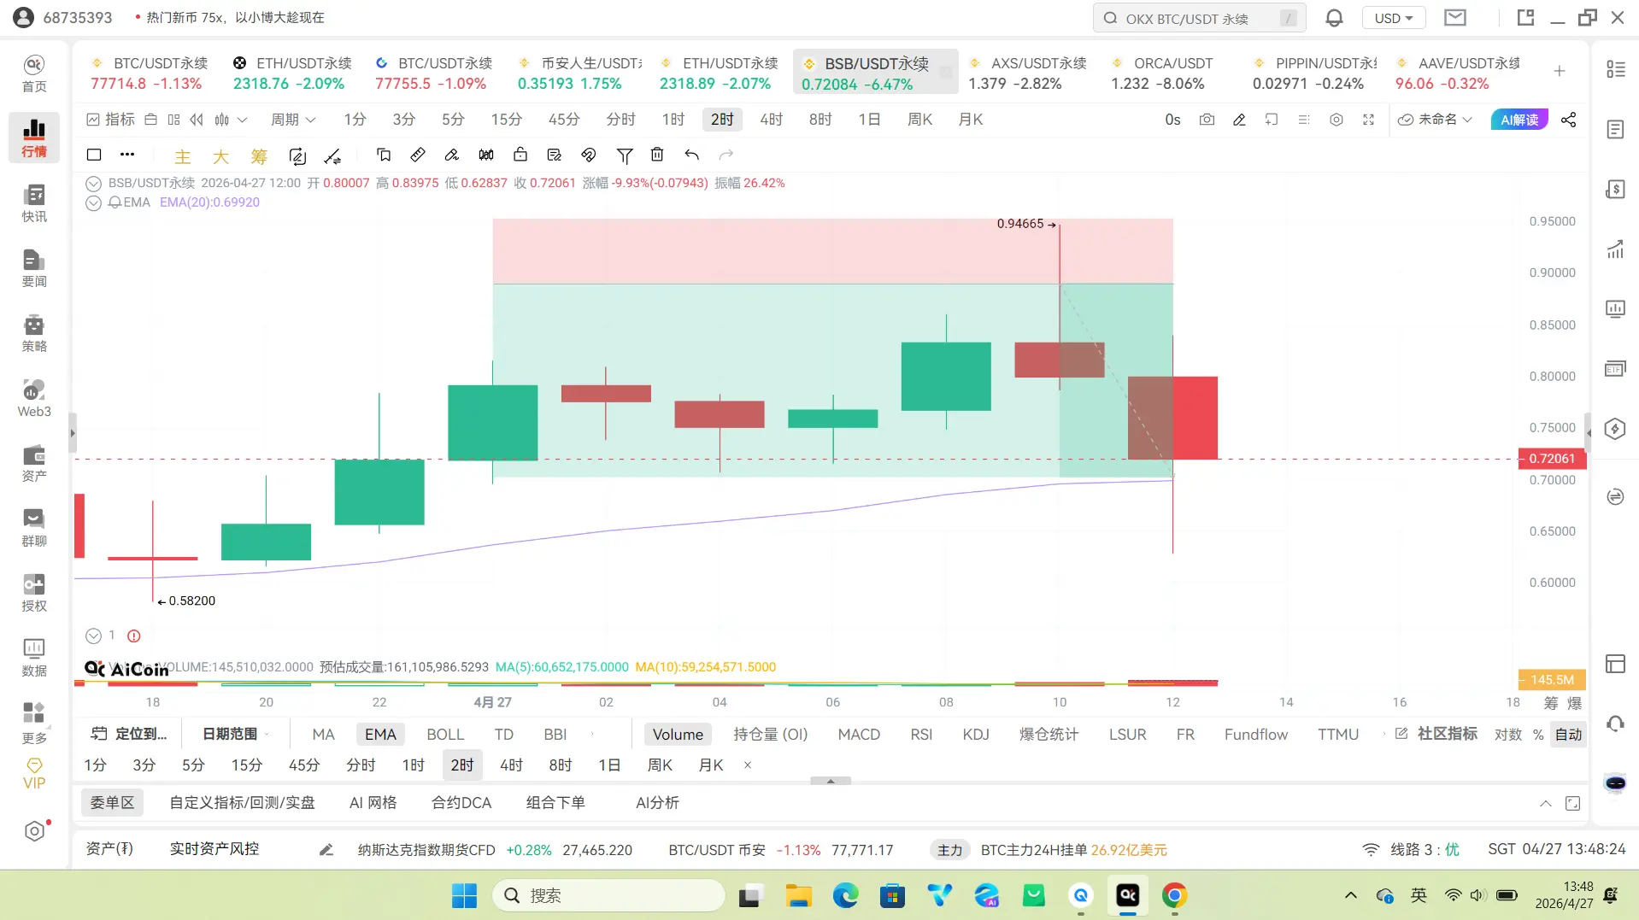Toggle 对数 logarithmic scale
1639x920 pixels.
(x=1507, y=735)
